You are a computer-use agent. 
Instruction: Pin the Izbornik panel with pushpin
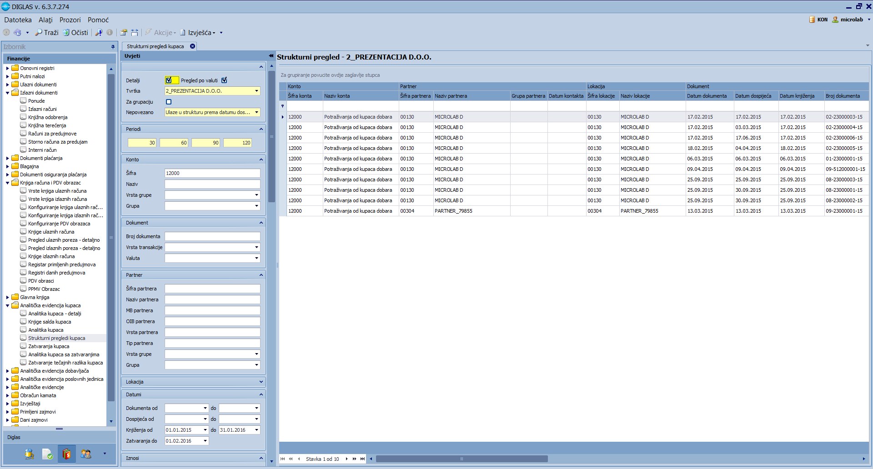pos(113,47)
